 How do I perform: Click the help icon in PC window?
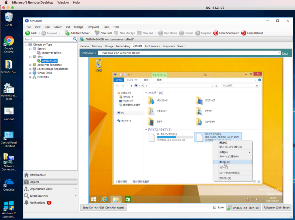260,80
